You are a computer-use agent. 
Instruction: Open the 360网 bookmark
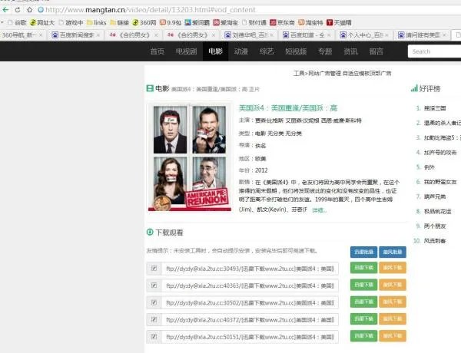(x=144, y=22)
